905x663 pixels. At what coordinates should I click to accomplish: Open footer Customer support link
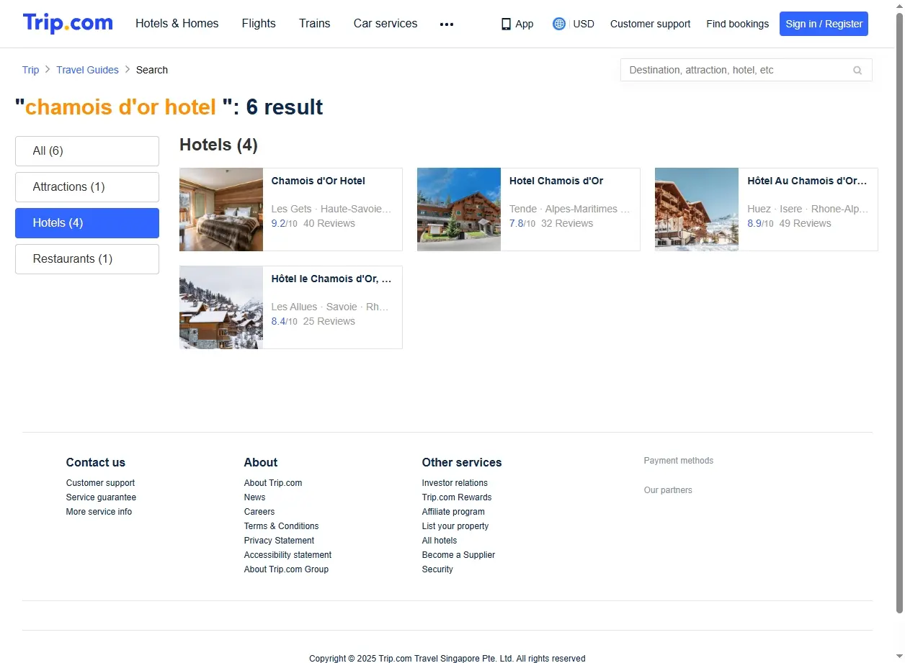pyautogui.click(x=100, y=483)
